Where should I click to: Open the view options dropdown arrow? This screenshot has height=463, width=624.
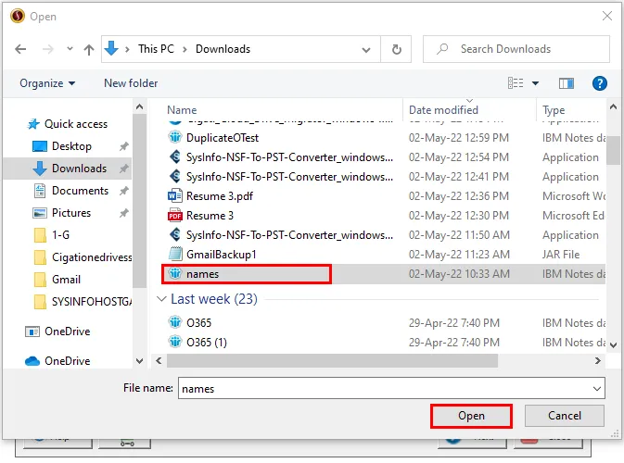535,83
